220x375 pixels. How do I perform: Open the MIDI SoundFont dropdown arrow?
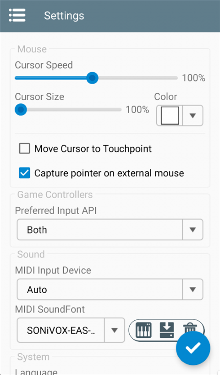pos(114,330)
